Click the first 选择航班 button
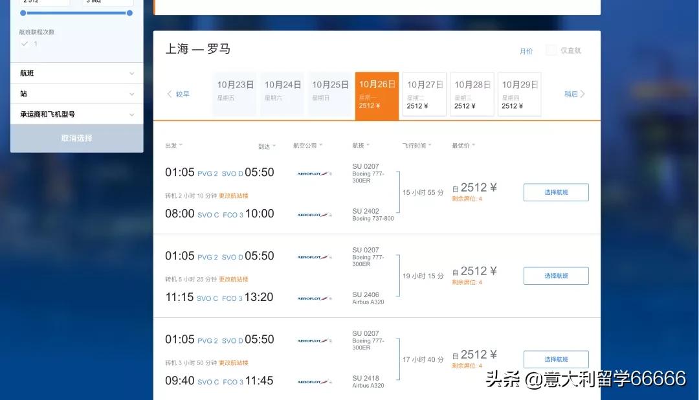Viewport: 699px width, 400px height. (556, 192)
